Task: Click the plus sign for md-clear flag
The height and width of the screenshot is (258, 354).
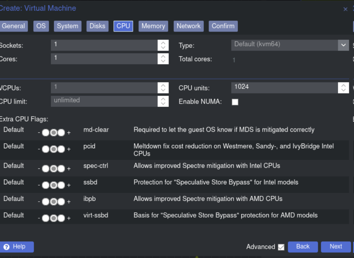Action: [x=69, y=133]
